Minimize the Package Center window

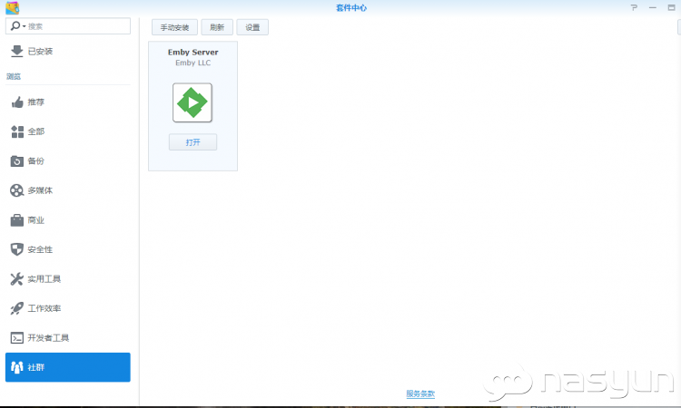(x=653, y=8)
